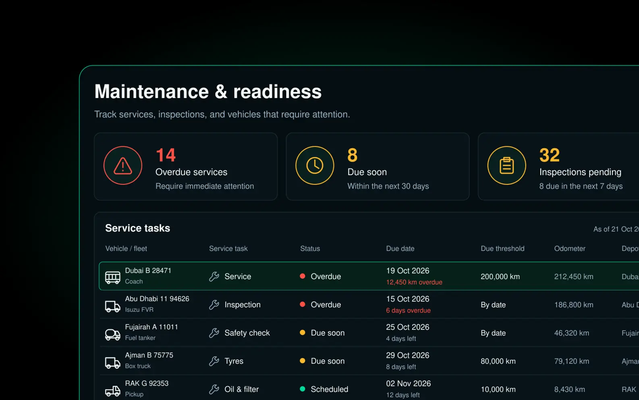
Task: Click the 186,800 km odometer value
Action: coord(574,305)
